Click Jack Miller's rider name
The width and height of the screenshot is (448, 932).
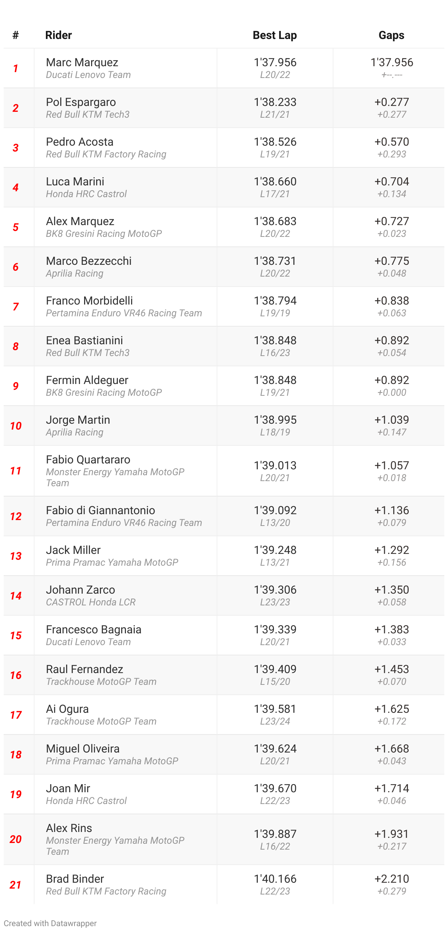pyautogui.click(x=73, y=550)
